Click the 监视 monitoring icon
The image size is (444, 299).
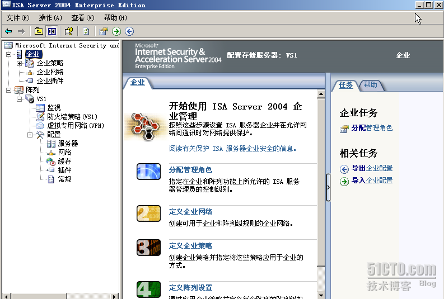40,108
